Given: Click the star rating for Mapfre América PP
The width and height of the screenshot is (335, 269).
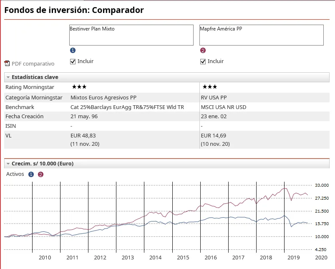Looking at the screenshot, I should 209,87.
